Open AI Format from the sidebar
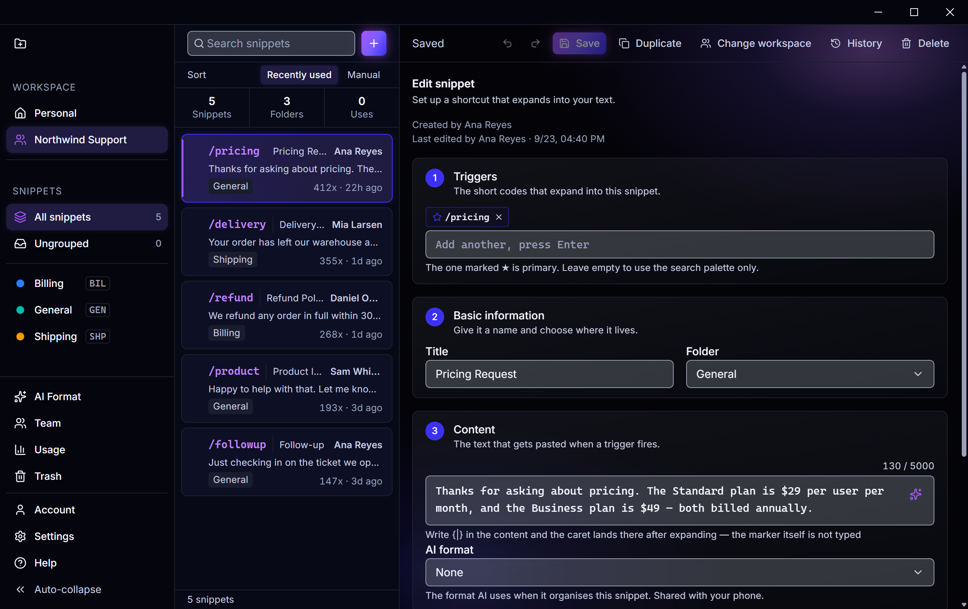This screenshot has height=609, width=968. click(x=87, y=396)
